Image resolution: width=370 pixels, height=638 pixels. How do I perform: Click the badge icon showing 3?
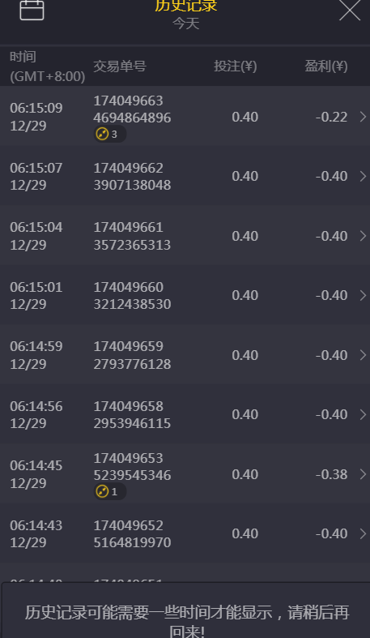110,135
